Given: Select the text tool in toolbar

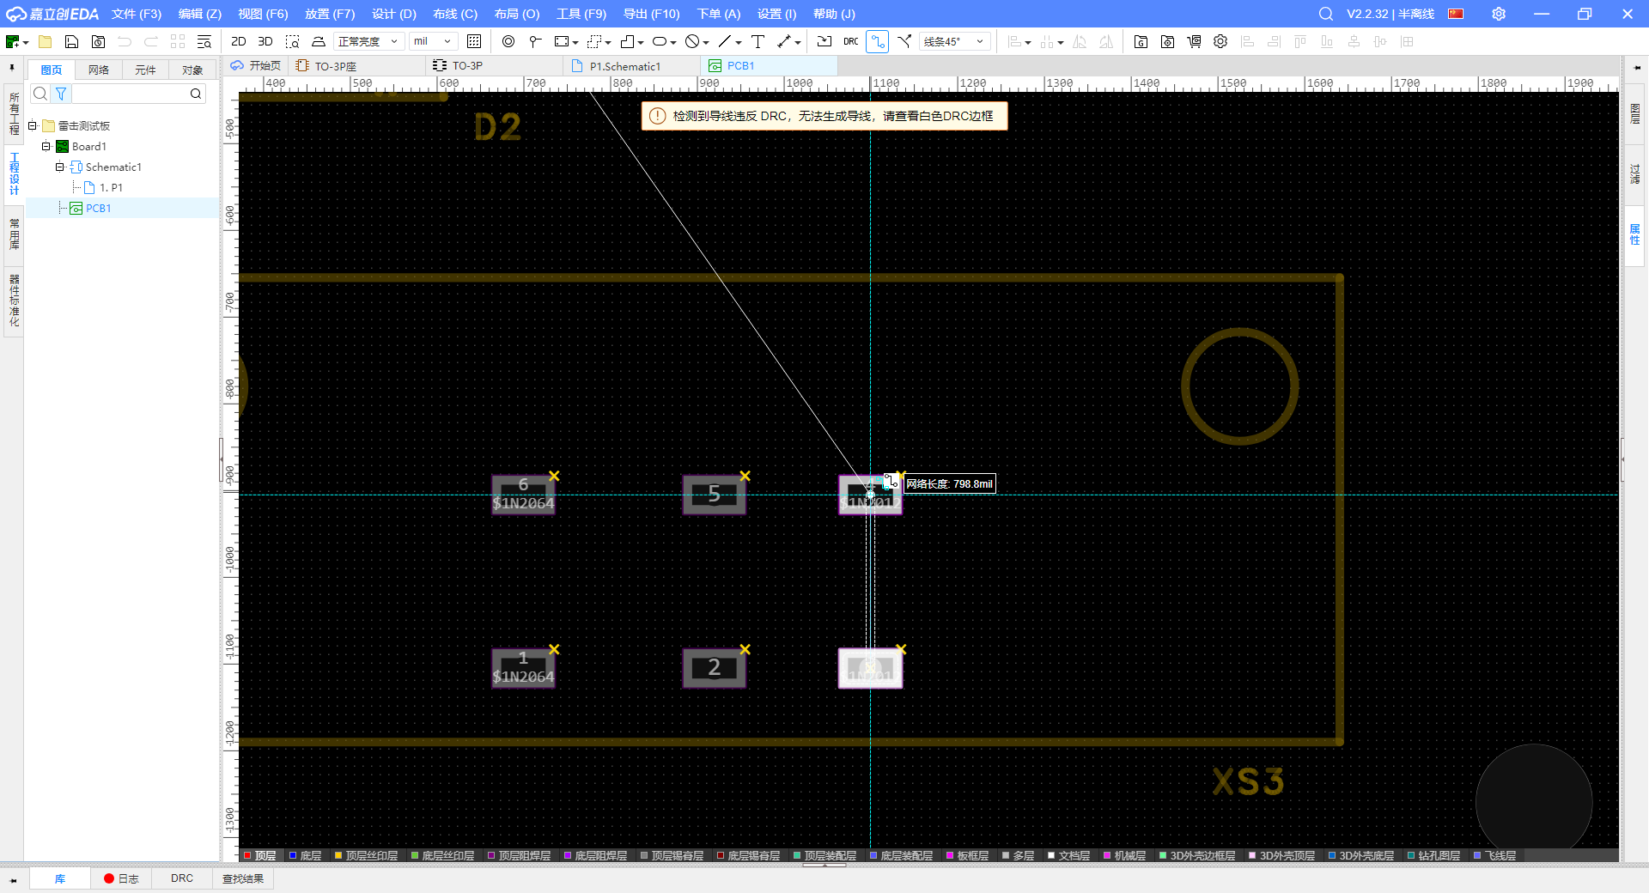Looking at the screenshot, I should coord(758,41).
